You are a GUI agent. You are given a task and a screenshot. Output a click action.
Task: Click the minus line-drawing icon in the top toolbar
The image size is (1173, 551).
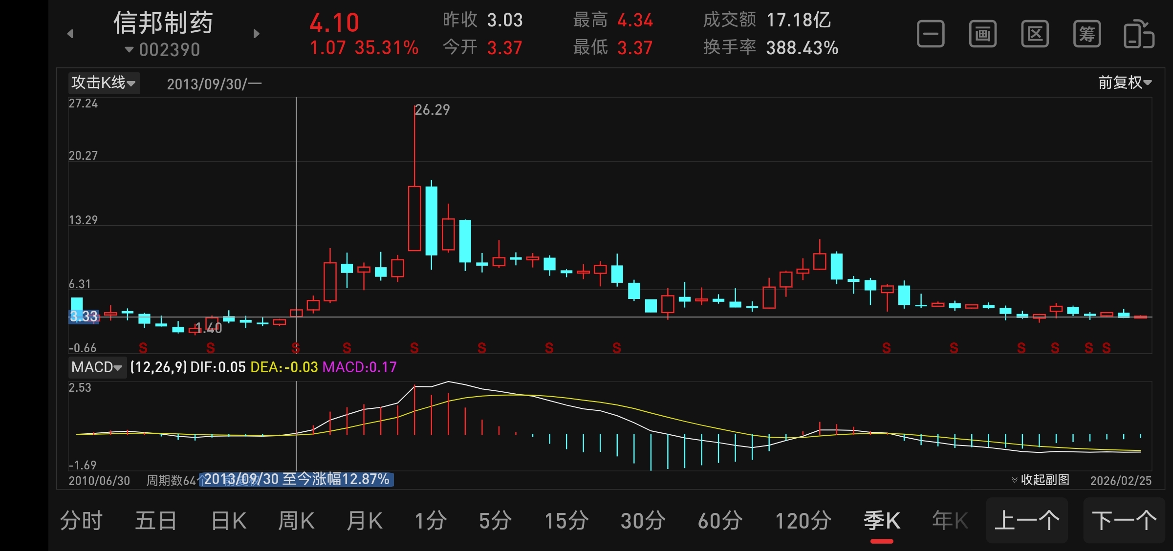tap(931, 34)
